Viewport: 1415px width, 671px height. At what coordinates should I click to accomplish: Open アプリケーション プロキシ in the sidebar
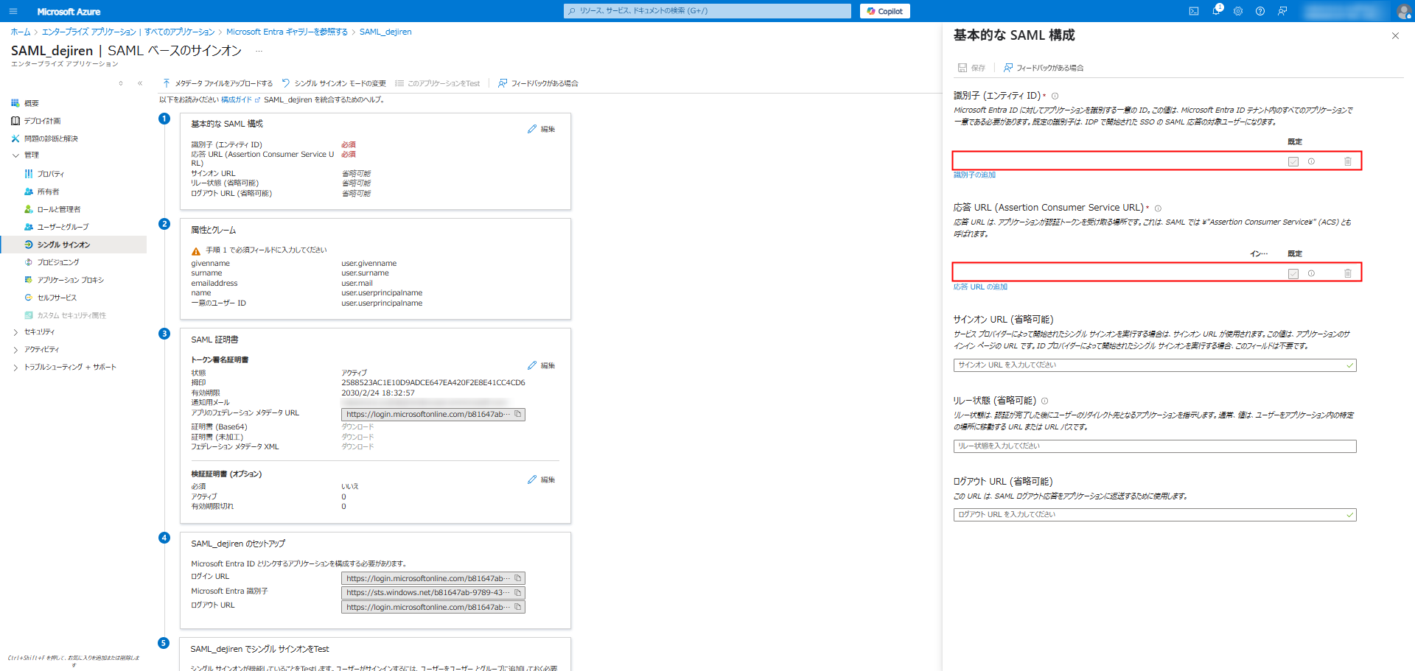(70, 280)
